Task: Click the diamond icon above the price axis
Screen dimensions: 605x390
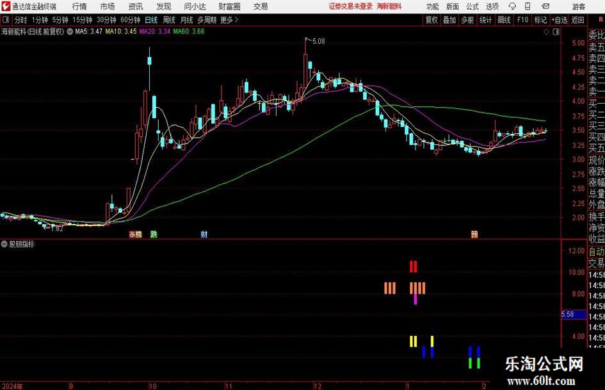Action: tap(546, 32)
